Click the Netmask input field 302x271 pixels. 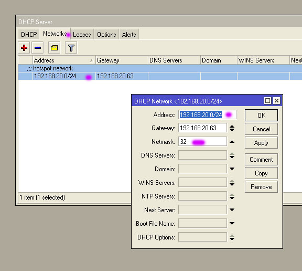coord(202,142)
